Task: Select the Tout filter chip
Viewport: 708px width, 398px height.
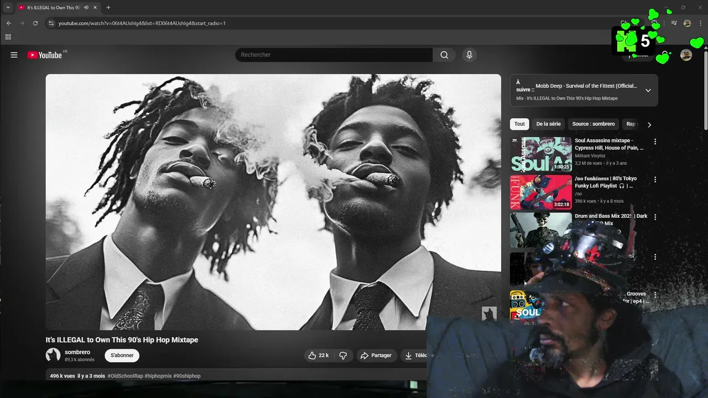Action: (x=519, y=124)
